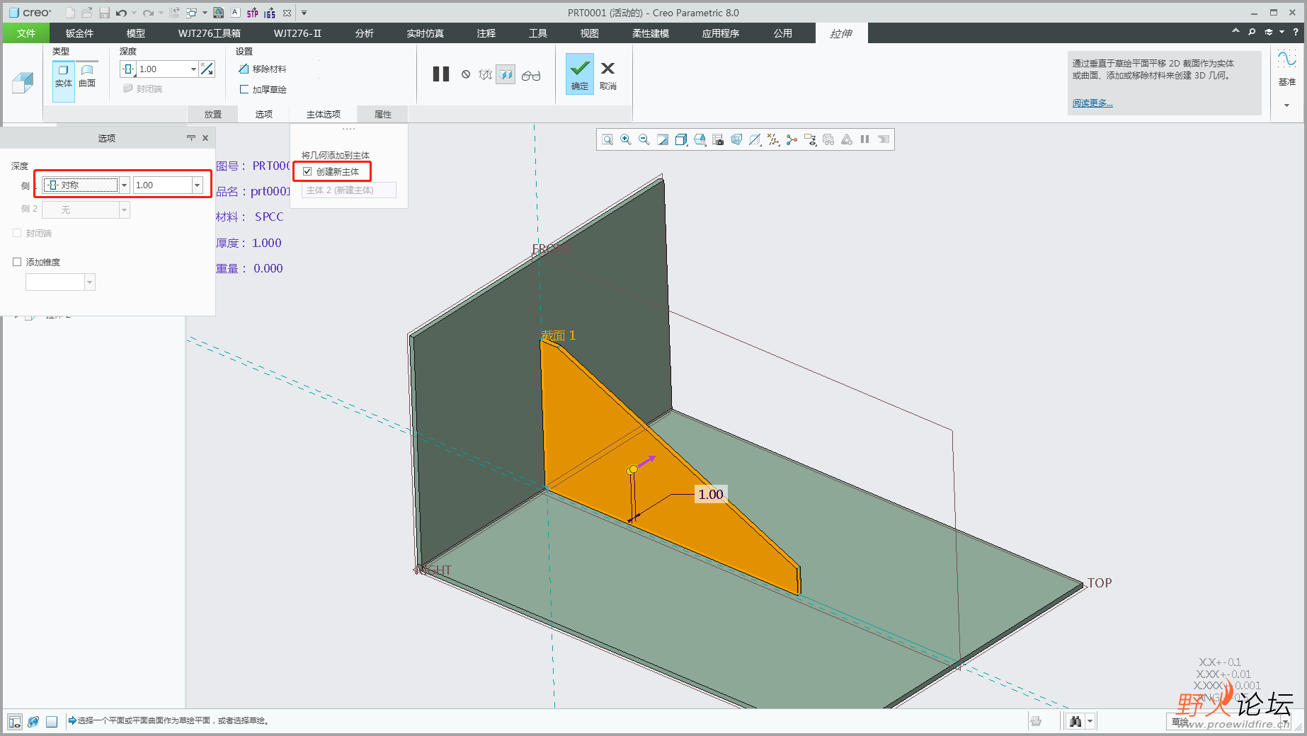This screenshot has width=1307, height=736.
Task: Open the File (文件) menu
Action: [x=26, y=33]
